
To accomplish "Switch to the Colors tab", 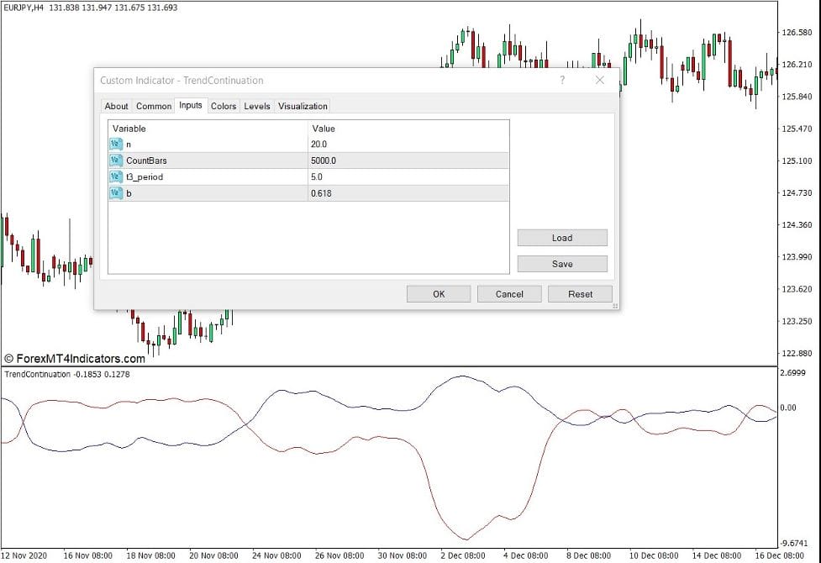I will [x=223, y=106].
